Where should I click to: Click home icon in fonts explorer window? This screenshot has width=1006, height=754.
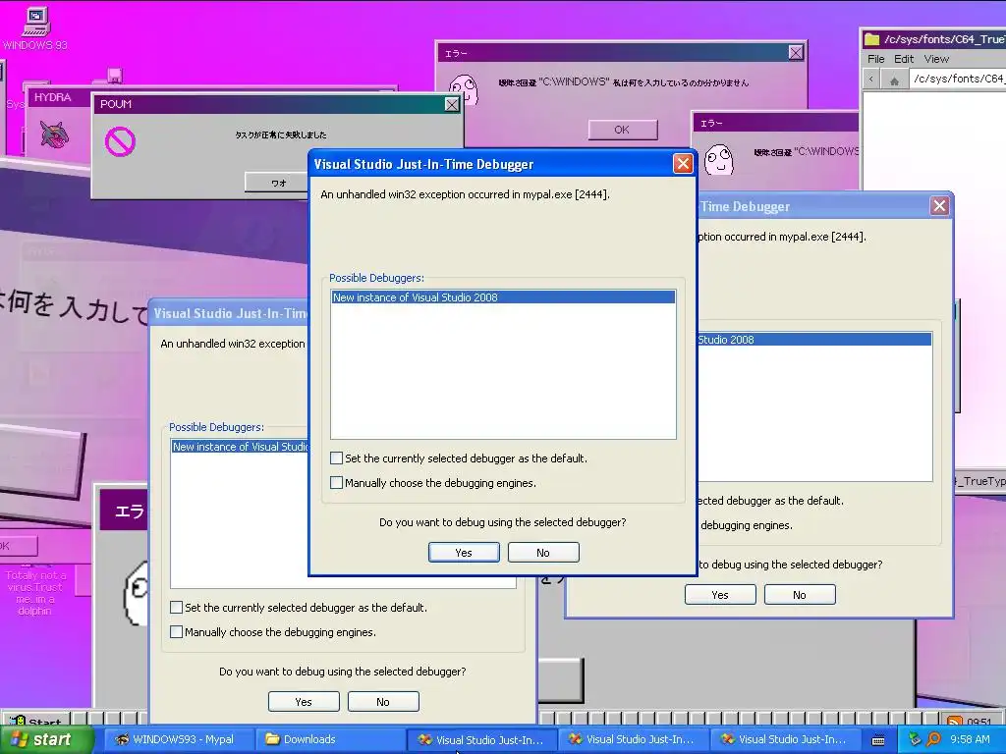point(894,80)
